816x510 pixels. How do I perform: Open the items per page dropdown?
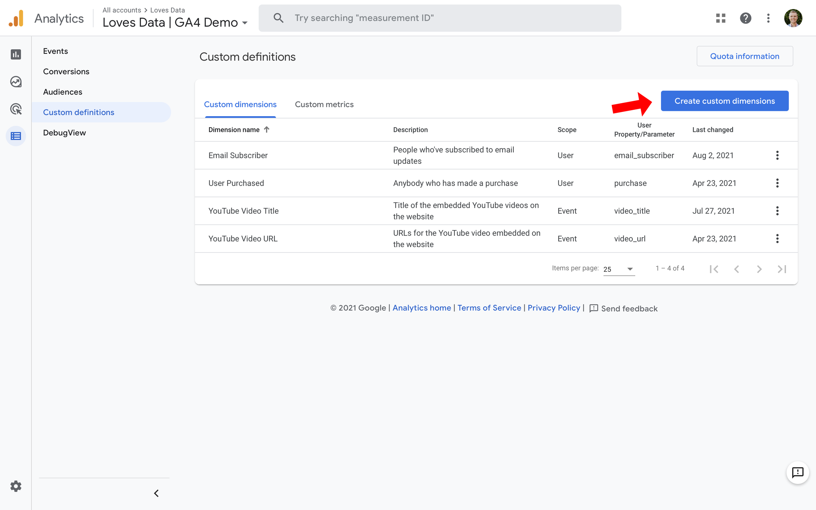pyautogui.click(x=619, y=269)
